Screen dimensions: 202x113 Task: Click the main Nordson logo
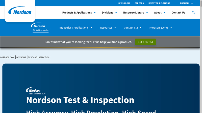[20, 10]
